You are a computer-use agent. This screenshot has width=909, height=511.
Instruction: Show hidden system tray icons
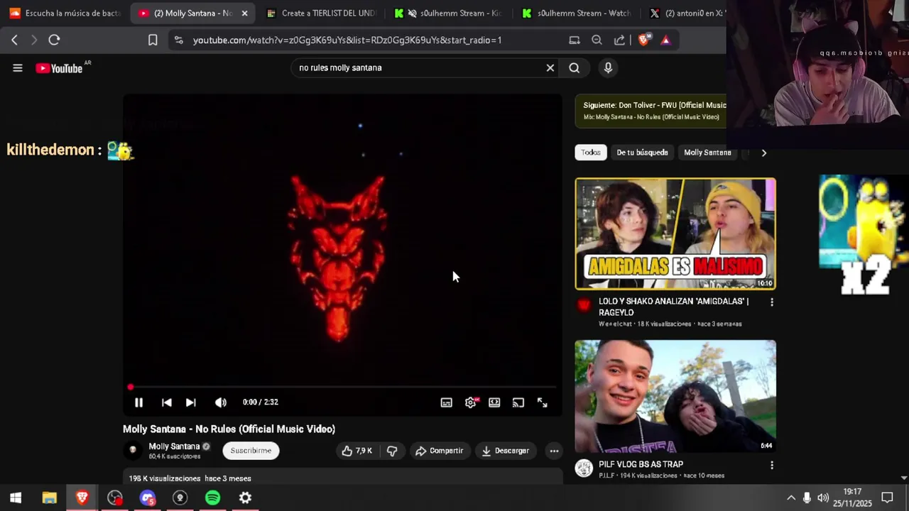[790, 498]
